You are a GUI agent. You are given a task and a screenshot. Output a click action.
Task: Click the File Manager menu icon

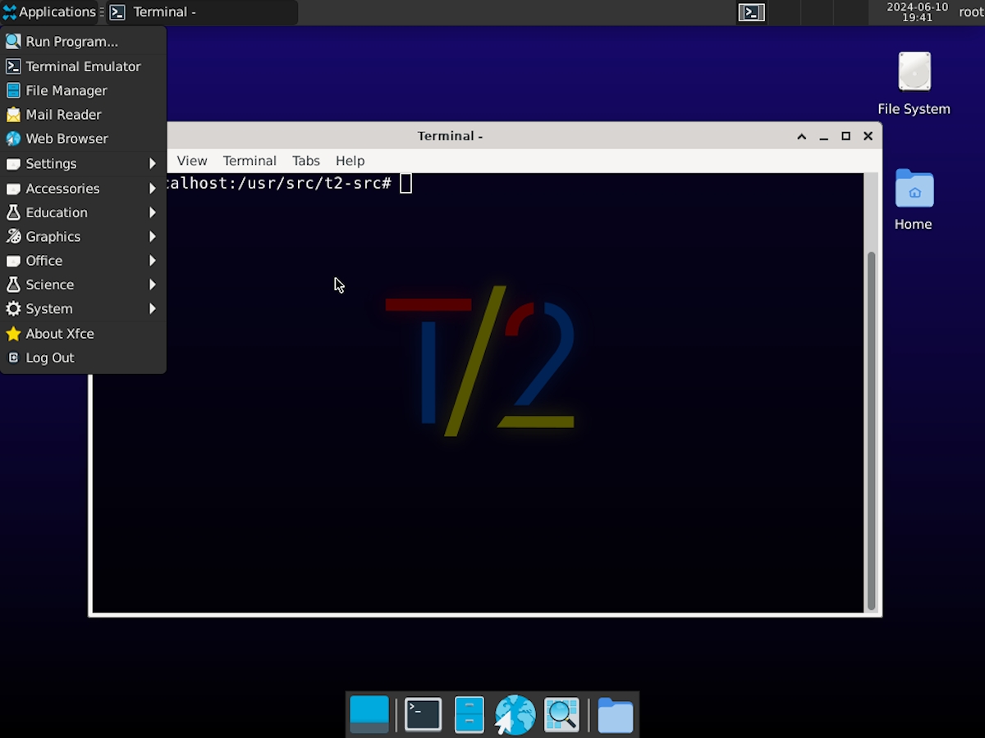(x=13, y=90)
